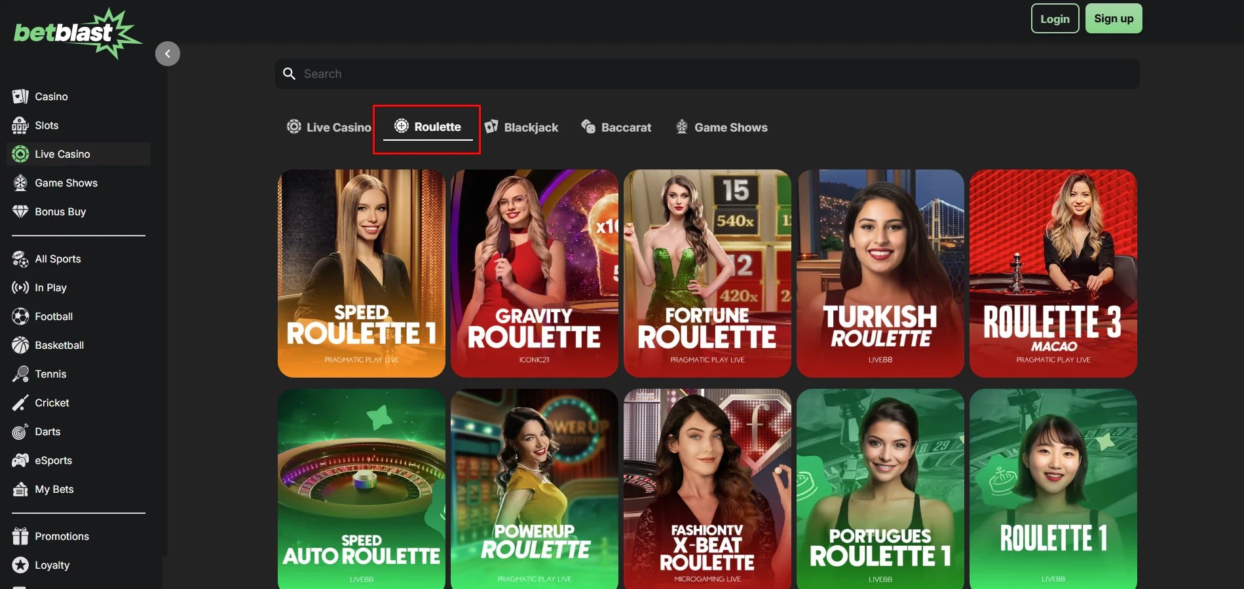The height and width of the screenshot is (589, 1244).
Task: Launch the Gravity Roulette game
Action: [x=535, y=274]
